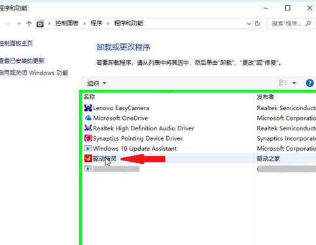Expand the address bar history dropdown

click(249, 24)
